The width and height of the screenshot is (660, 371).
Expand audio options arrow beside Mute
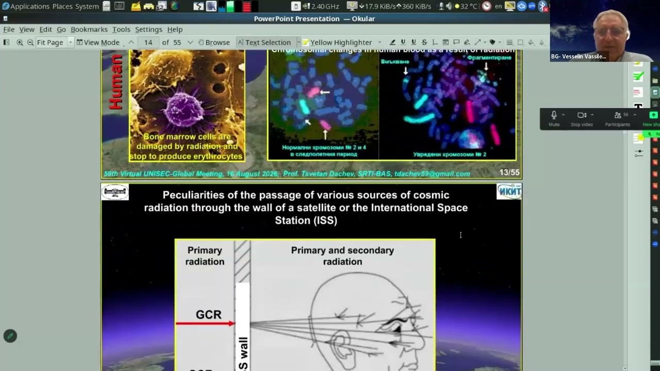pos(563,115)
